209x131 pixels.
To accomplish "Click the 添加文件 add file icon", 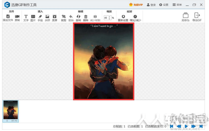I will coord(8,16).
